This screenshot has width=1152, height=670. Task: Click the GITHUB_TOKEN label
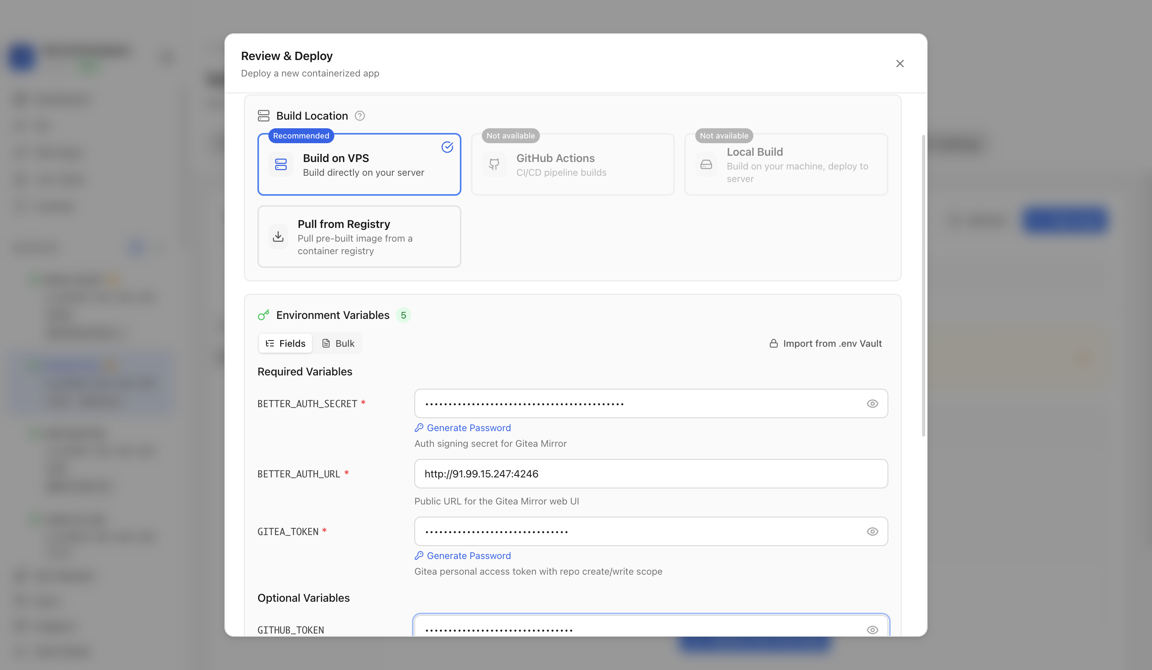pos(291,630)
